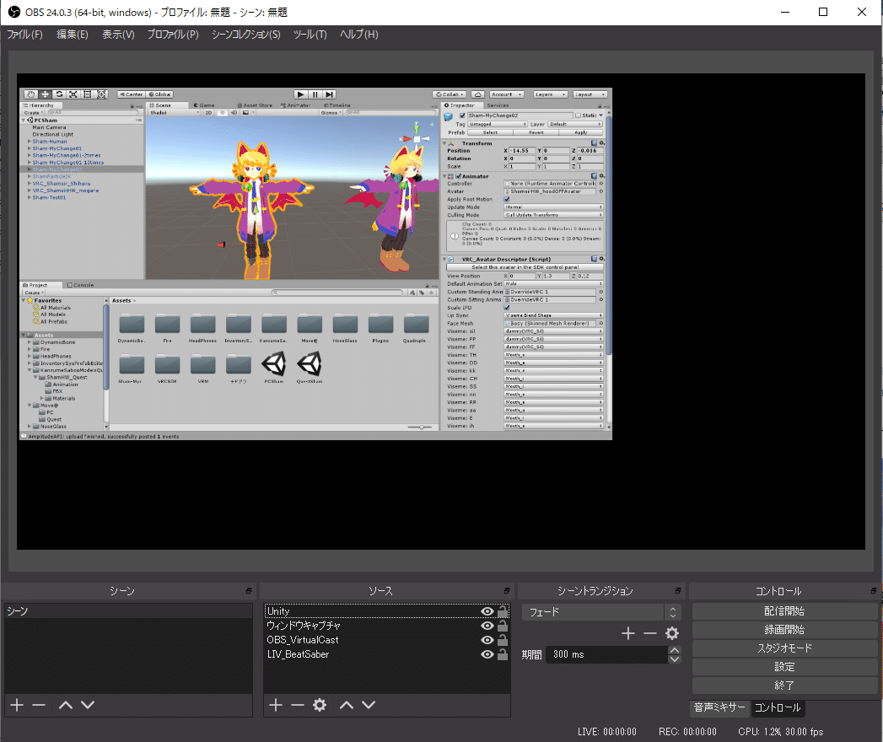Screen dimensions: 883x742
Task: Toggle the Apply Root Motion checkbox in Unity
Action: 507,199
